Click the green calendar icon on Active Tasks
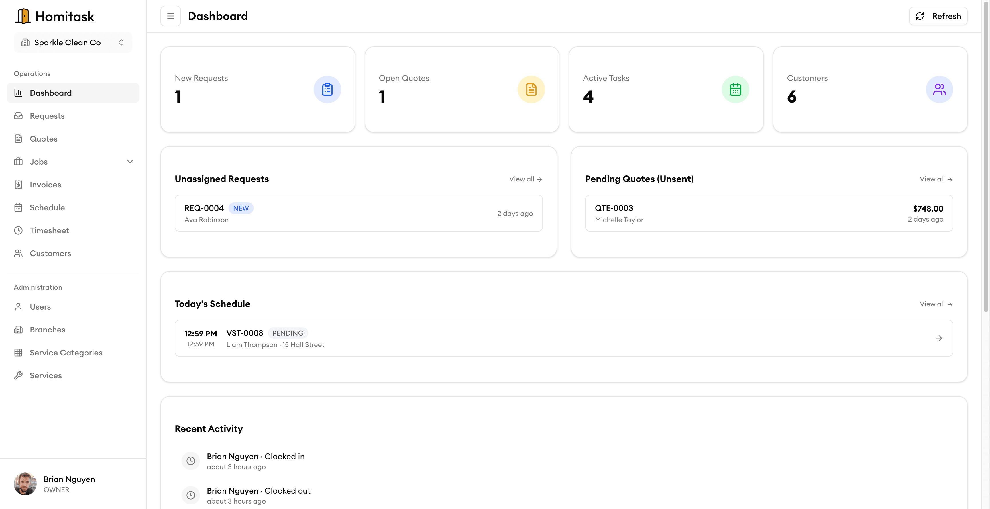990x509 pixels. pos(735,89)
